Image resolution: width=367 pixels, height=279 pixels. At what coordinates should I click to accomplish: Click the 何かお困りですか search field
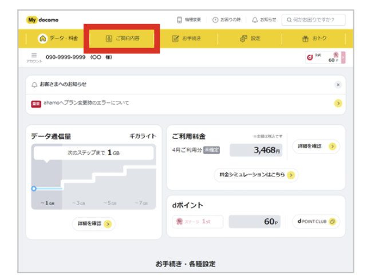tap(313, 19)
